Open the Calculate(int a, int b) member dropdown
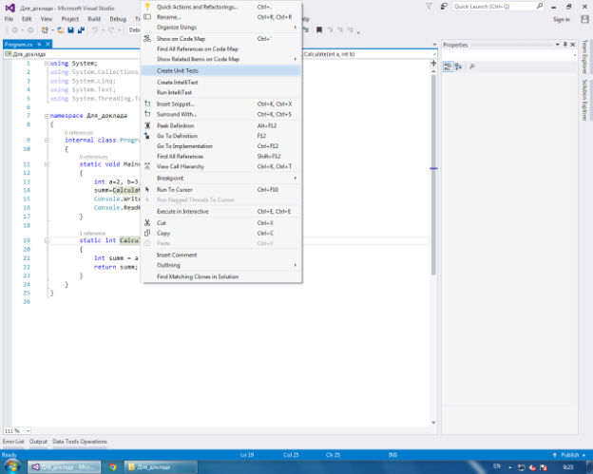The image size is (593, 474). click(371, 54)
